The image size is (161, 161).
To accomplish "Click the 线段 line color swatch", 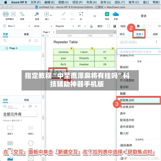I will point(138,26).
